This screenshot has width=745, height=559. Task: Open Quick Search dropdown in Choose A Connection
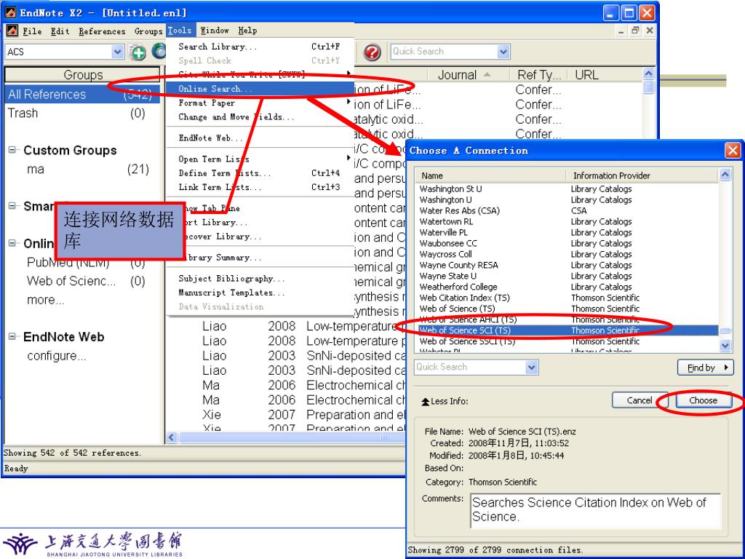tap(532, 367)
